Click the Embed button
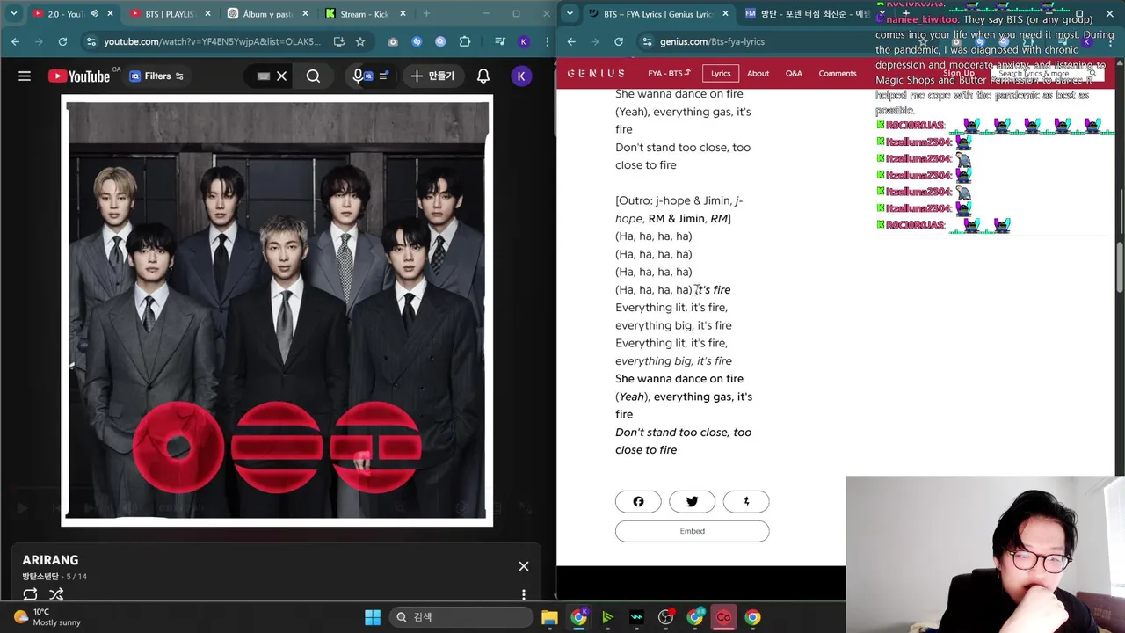The image size is (1125, 633). [x=692, y=531]
